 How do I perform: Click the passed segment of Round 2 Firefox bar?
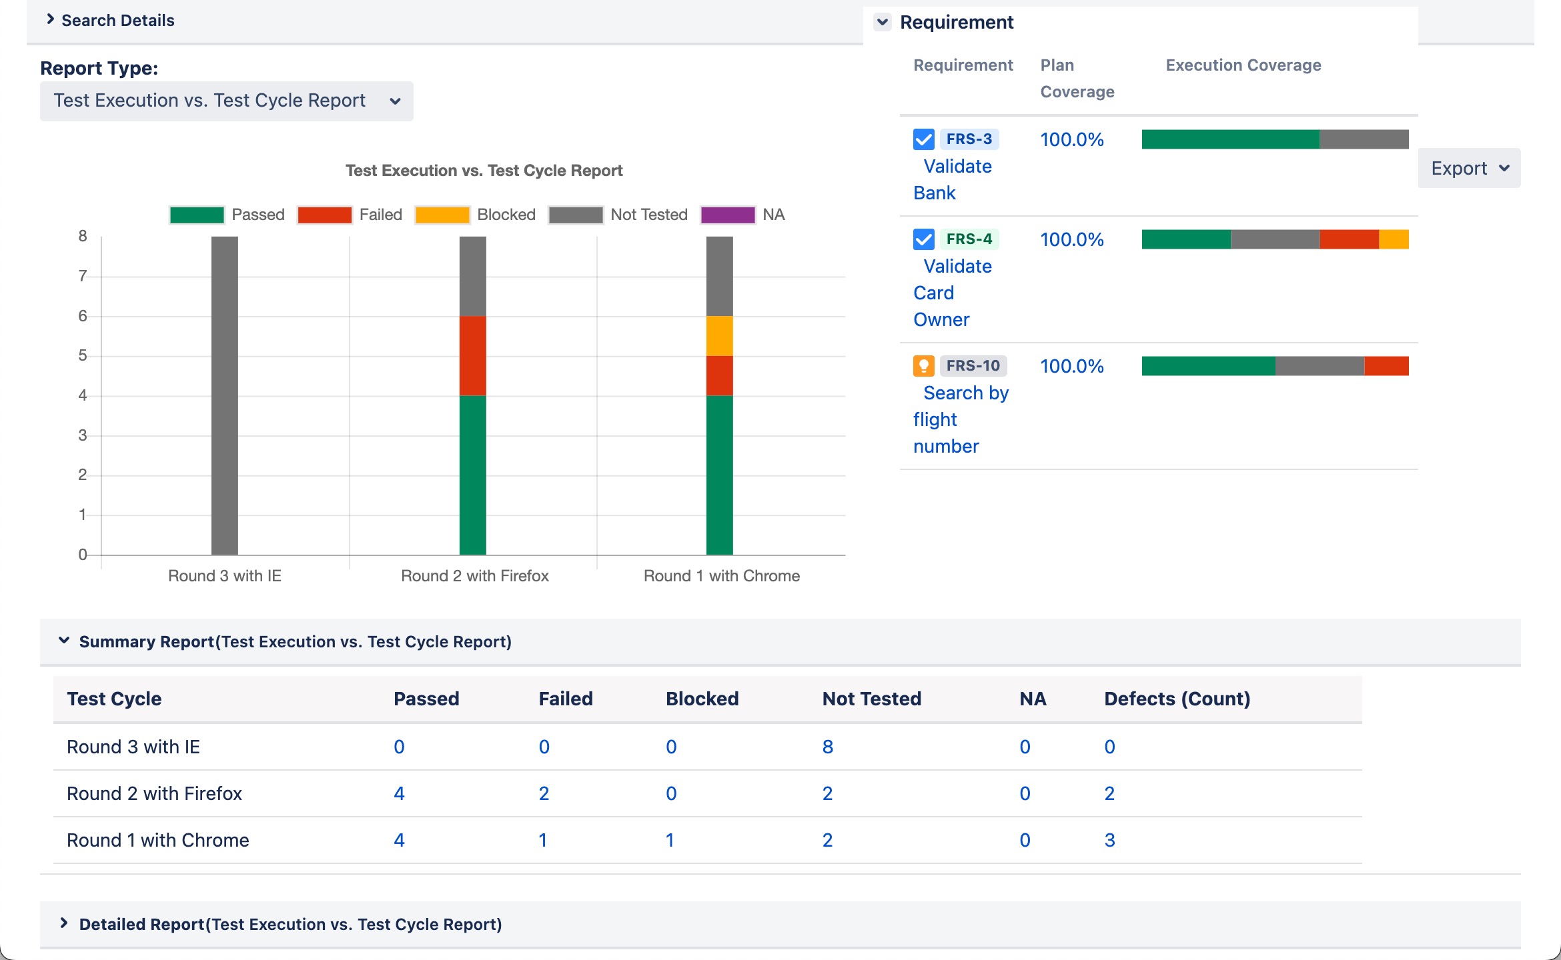(473, 475)
